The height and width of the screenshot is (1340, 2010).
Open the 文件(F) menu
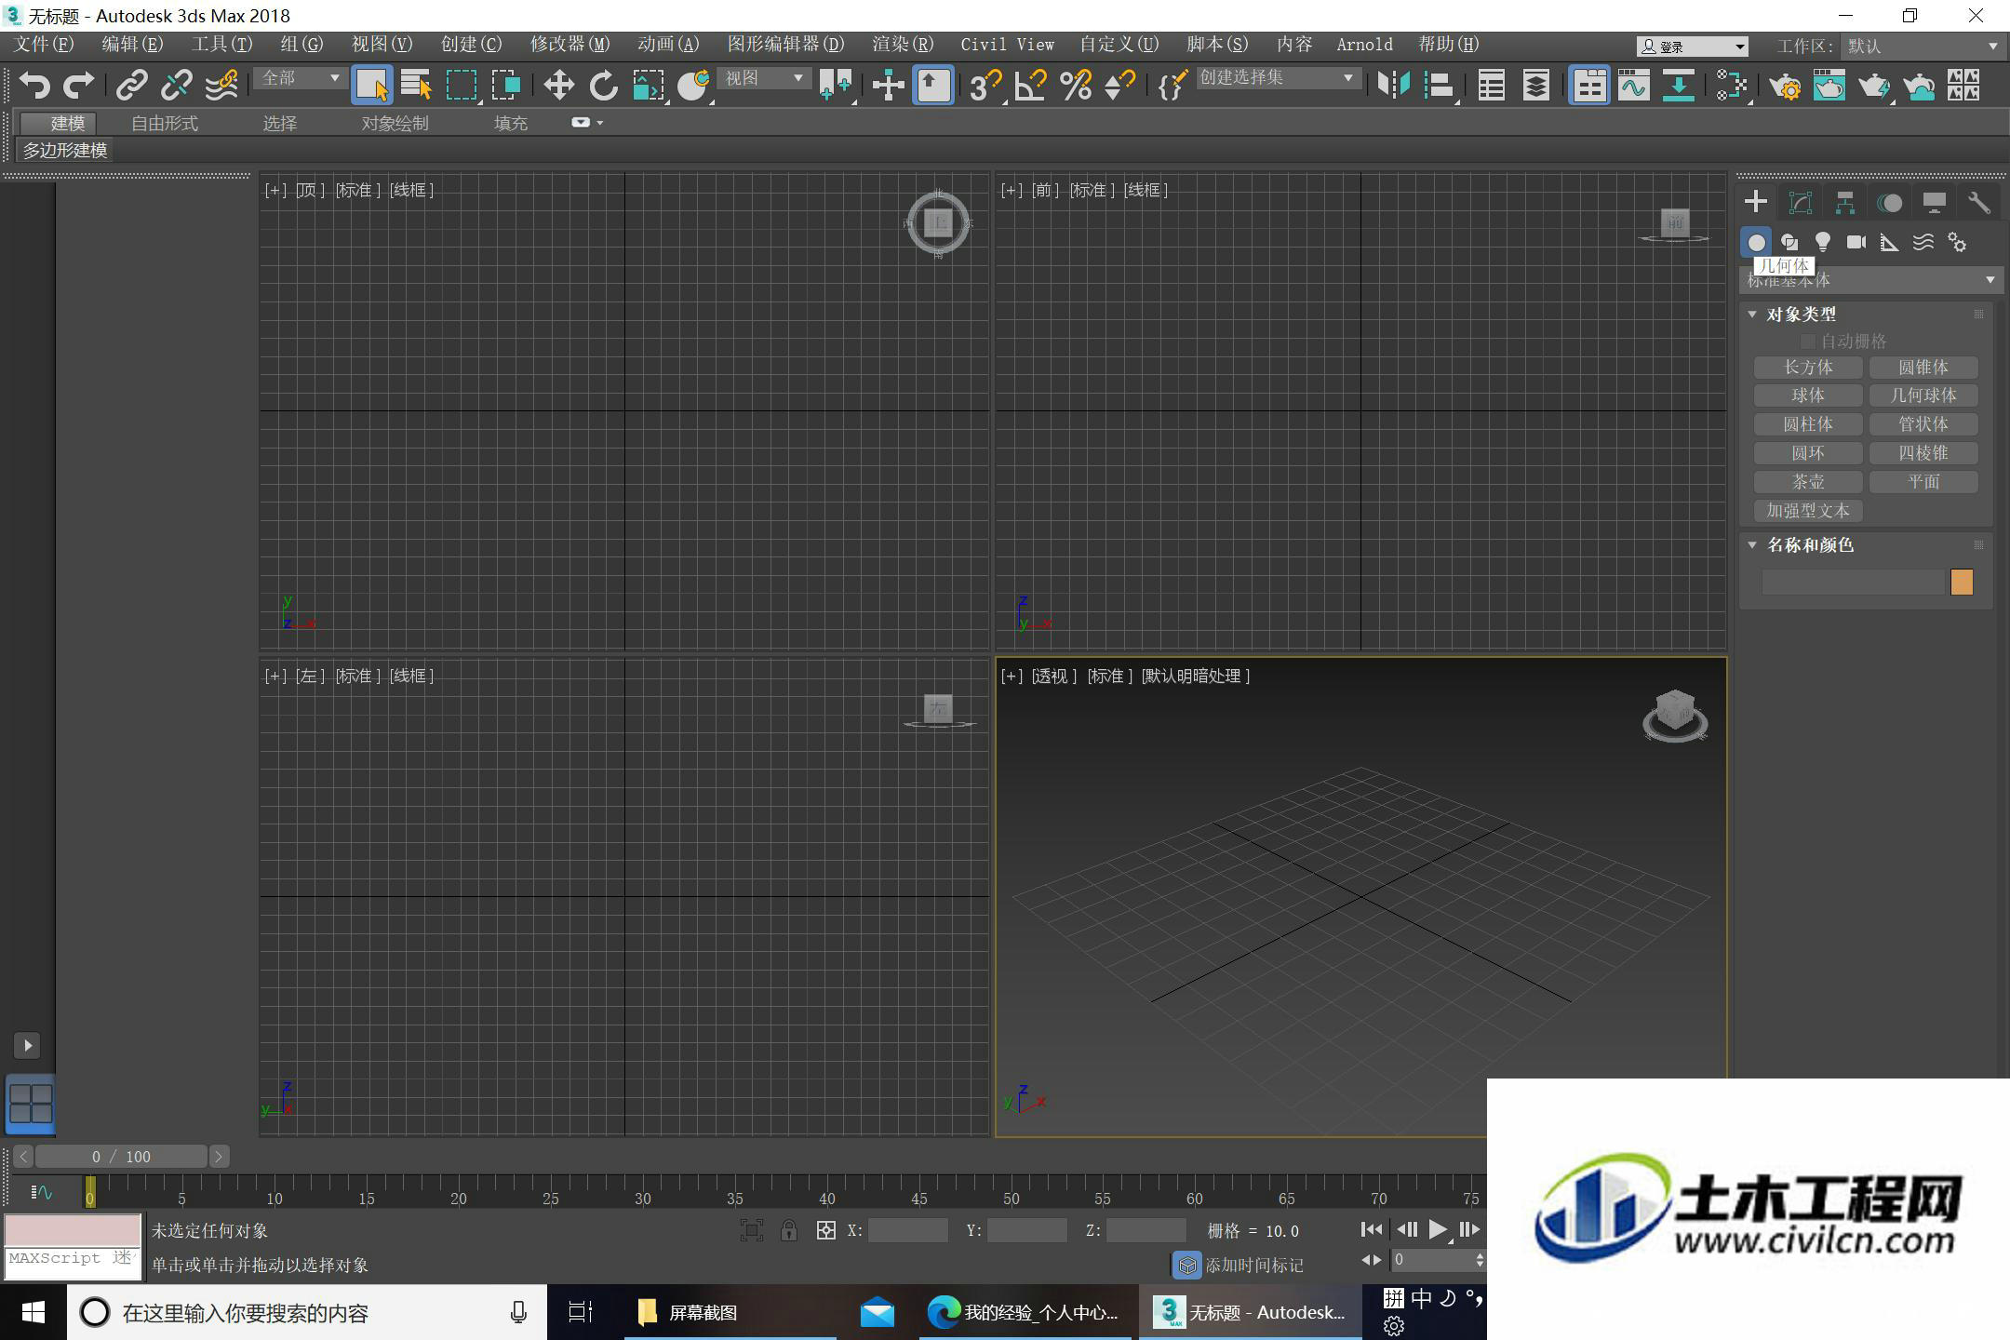coord(45,45)
